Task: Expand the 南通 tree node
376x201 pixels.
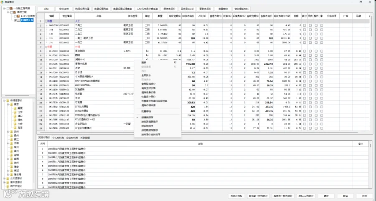Action: pyautogui.click(x=8, y=159)
